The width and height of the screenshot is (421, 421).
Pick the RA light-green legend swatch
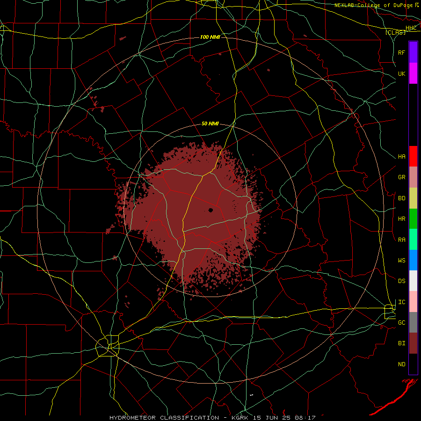pos(413,239)
